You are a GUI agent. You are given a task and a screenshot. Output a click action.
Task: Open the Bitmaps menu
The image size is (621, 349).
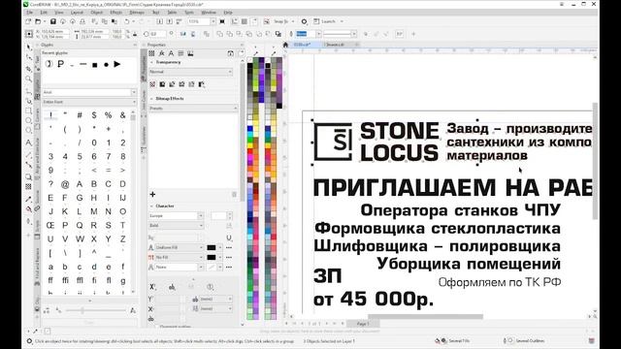(x=137, y=13)
